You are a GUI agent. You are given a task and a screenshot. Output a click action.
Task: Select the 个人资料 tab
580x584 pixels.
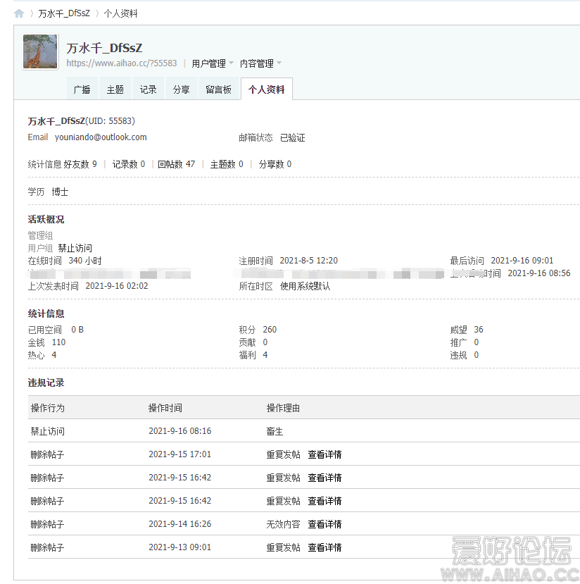coord(267,89)
